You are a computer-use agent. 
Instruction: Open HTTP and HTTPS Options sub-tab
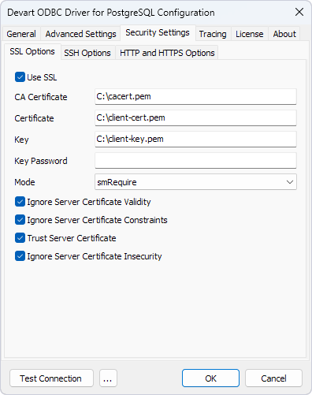[x=167, y=53]
